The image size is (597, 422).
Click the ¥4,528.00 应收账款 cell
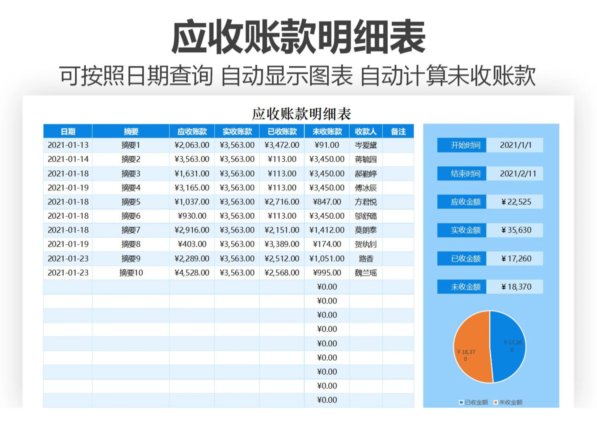click(x=192, y=273)
